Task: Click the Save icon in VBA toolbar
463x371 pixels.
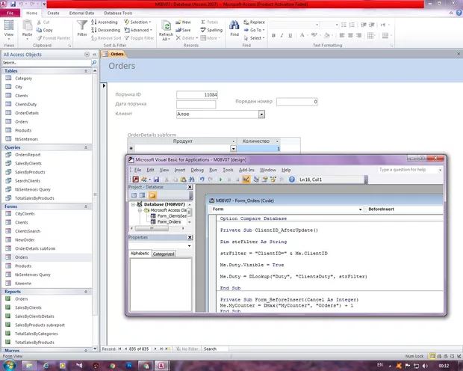Action: 155,180
